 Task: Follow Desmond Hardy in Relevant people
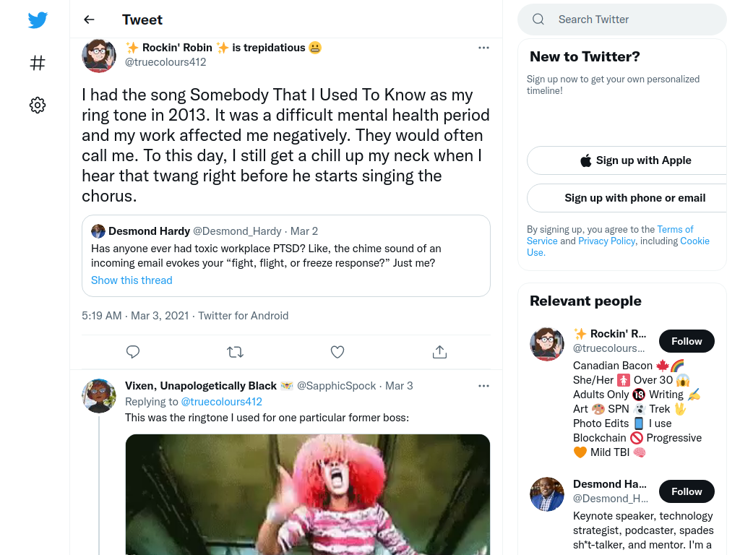pos(687,491)
